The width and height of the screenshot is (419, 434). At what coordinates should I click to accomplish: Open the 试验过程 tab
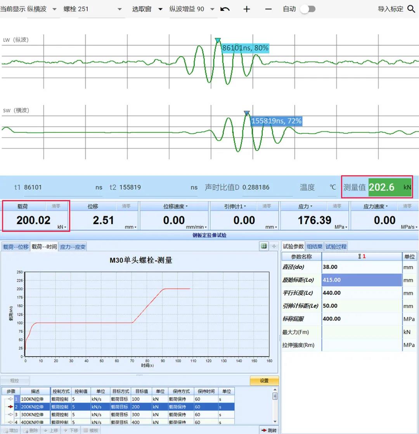(336, 246)
